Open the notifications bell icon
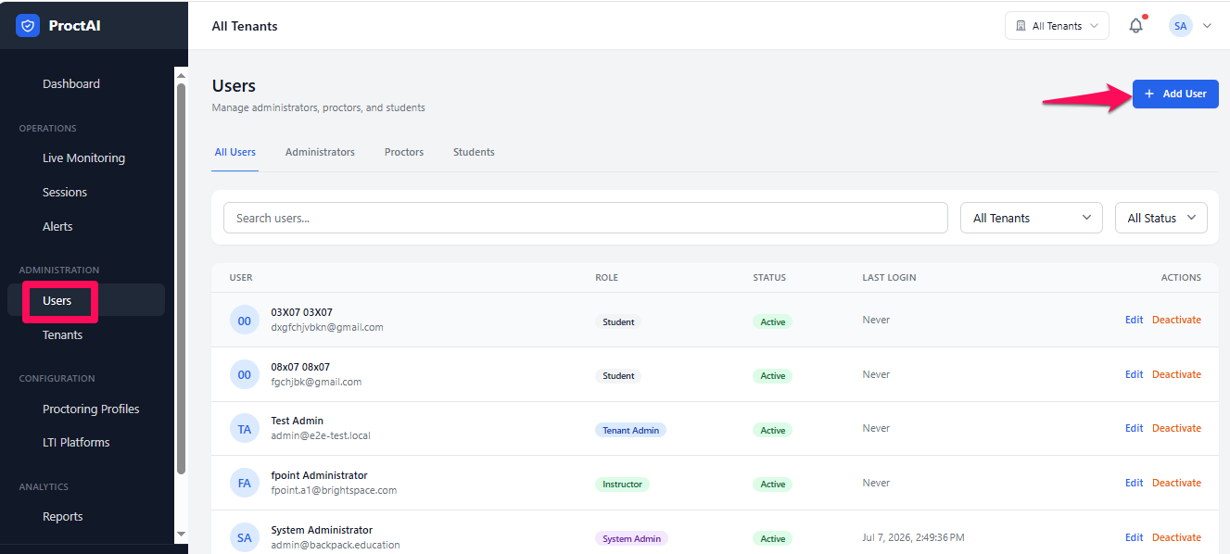The image size is (1230, 554). coord(1135,26)
